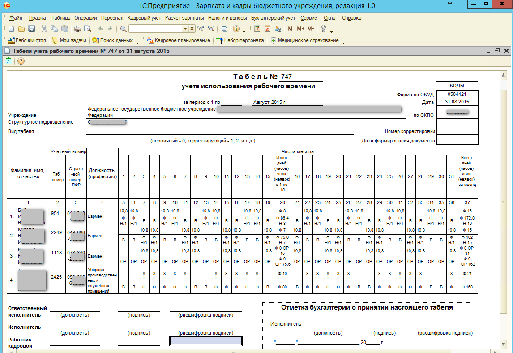Click Кадровое планирование button
This screenshot has width=513, height=353.
point(178,40)
